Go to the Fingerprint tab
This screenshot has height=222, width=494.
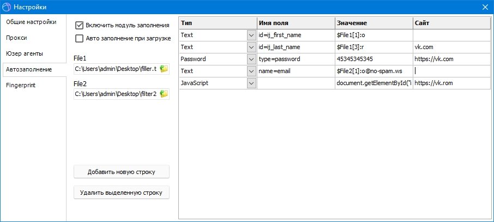[x=22, y=85]
